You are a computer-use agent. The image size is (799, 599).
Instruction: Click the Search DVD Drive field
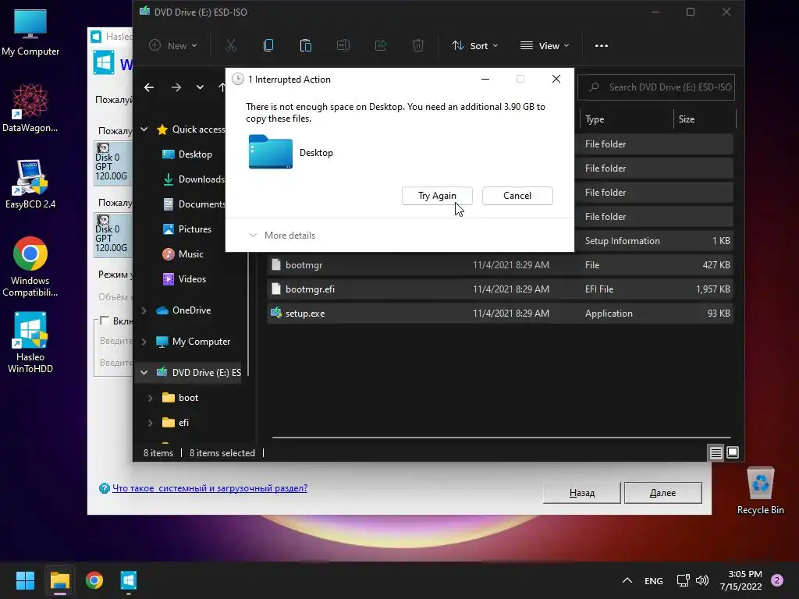(656, 87)
